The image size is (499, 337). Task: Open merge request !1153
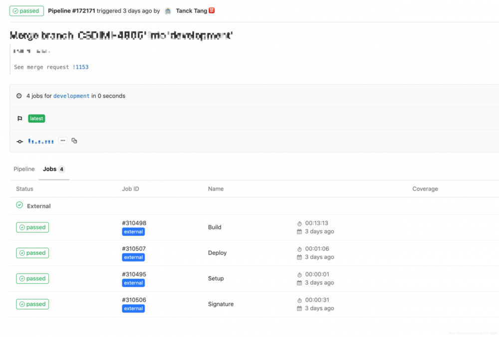(x=80, y=67)
